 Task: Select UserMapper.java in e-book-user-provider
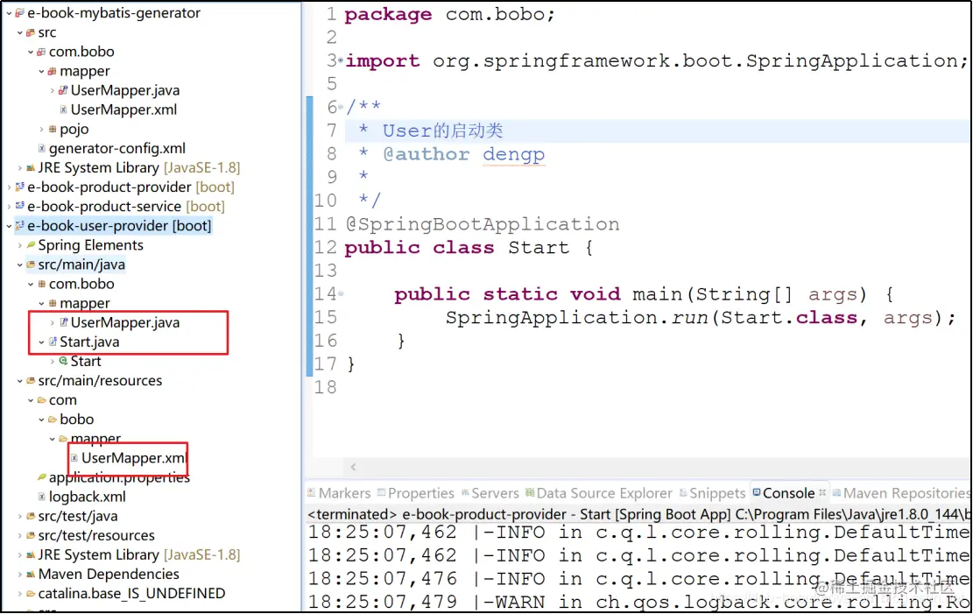(124, 323)
